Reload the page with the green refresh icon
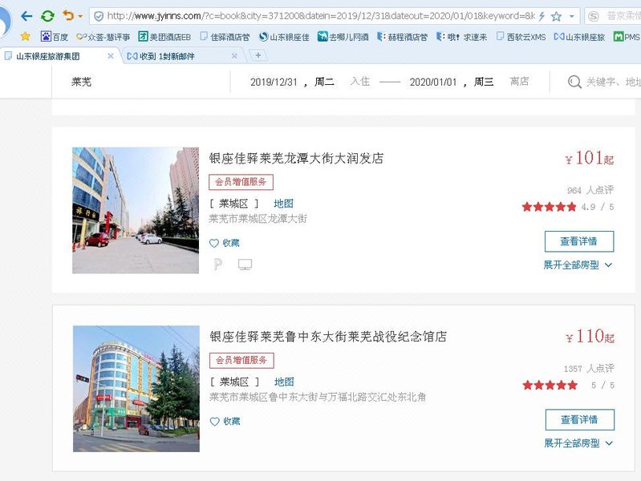Image resolution: width=641 pixels, height=481 pixels. point(48,16)
